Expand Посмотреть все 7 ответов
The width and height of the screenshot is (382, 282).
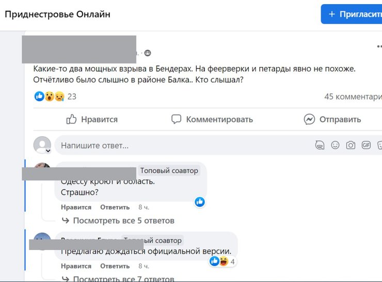123,279
